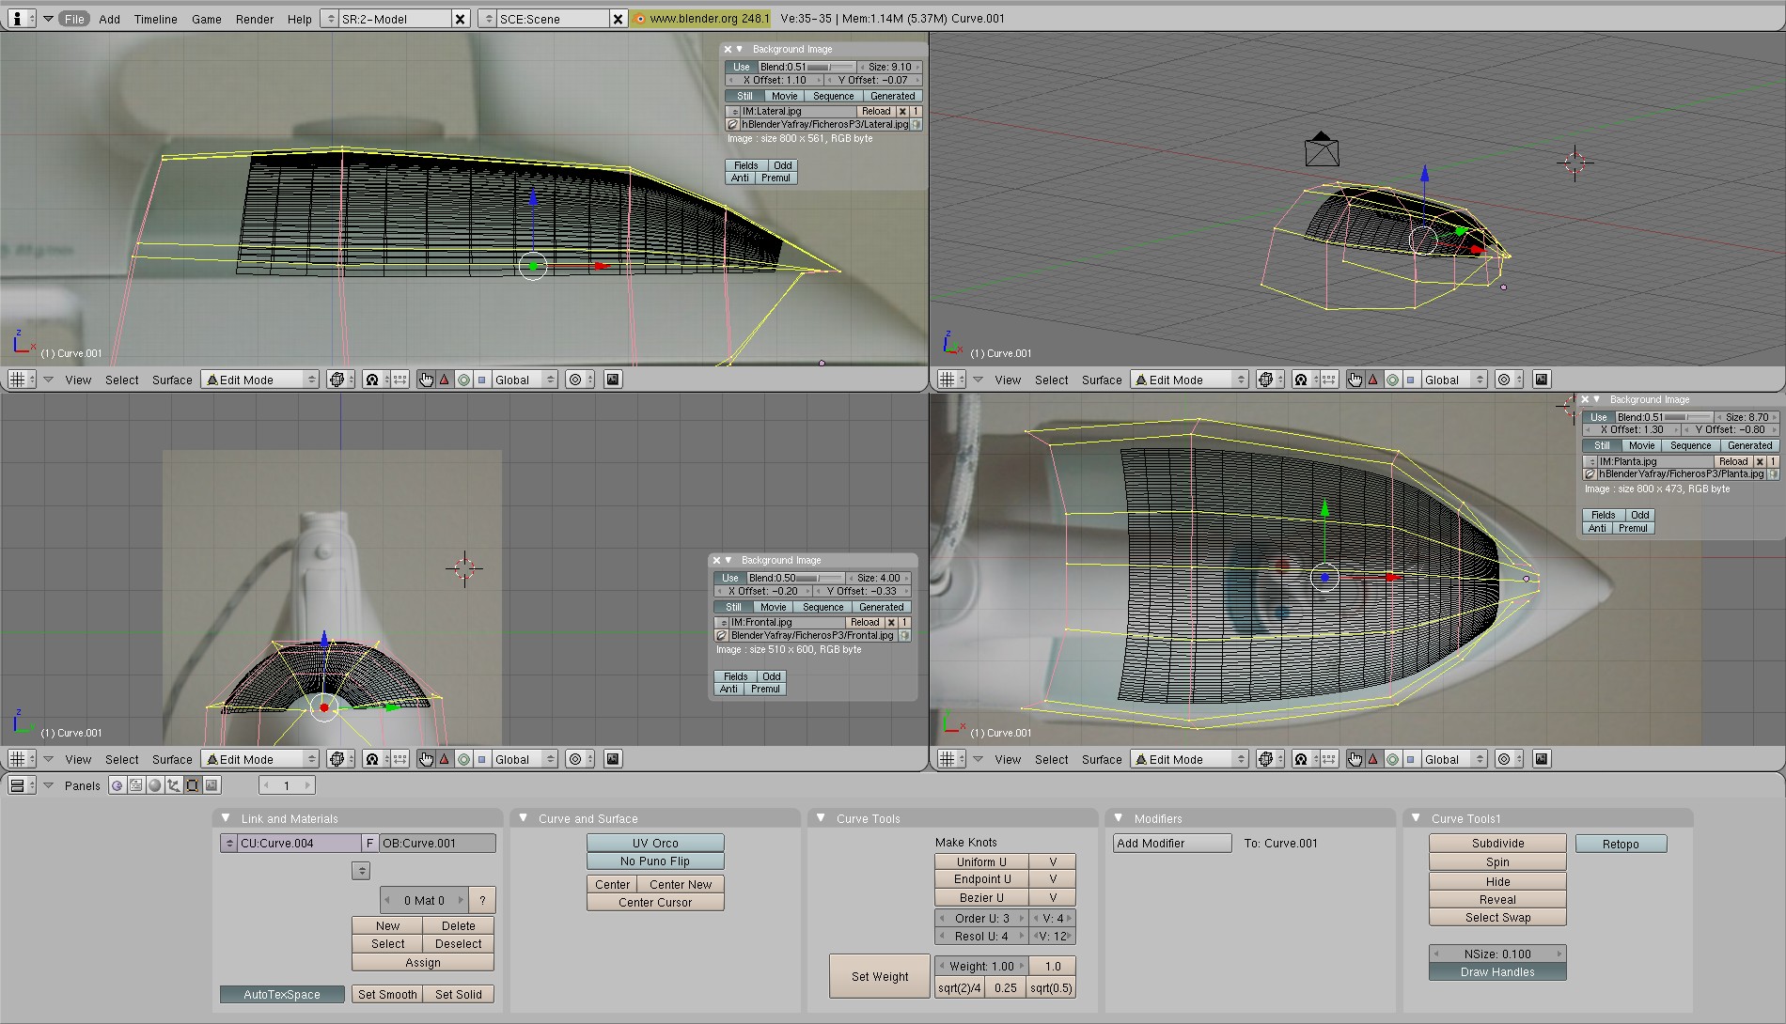Open Scene buttons (picture icon)
Screen dimensions: 1786x1024
click(x=211, y=785)
